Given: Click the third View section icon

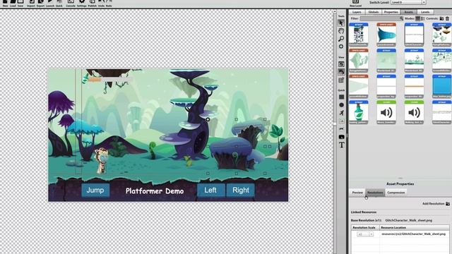Looking at the screenshot, I should point(341,80).
